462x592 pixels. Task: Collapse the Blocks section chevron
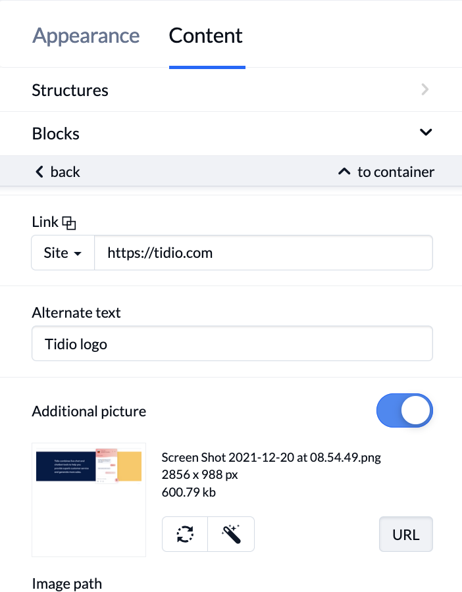(x=426, y=132)
